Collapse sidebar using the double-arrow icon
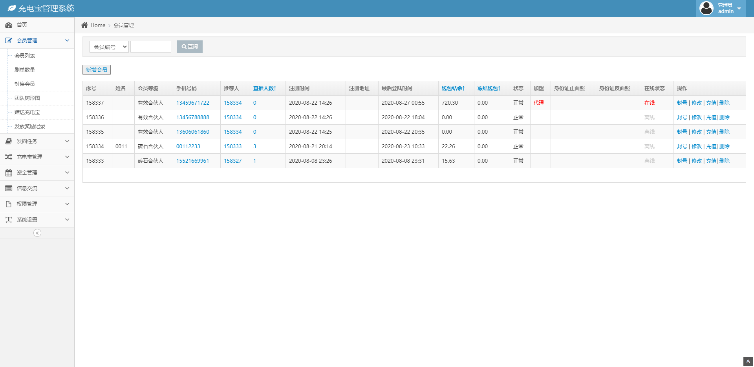The image size is (754, 367). [x=37, y=233]
